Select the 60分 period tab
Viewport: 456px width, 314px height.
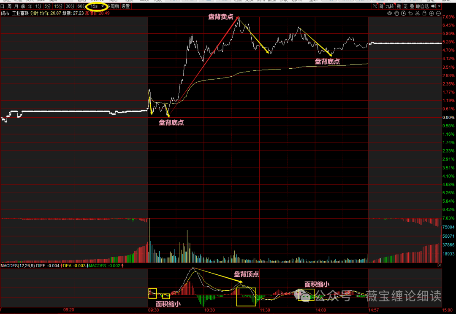(82, 6)
